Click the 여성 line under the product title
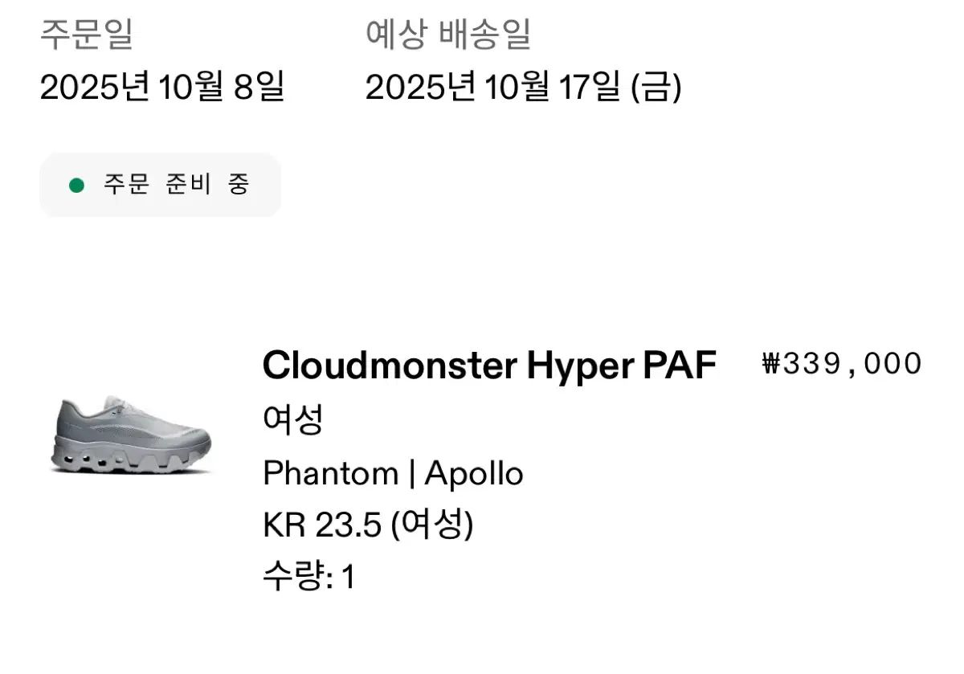Viewport: 964px width, 674px height. pos(292,420)
